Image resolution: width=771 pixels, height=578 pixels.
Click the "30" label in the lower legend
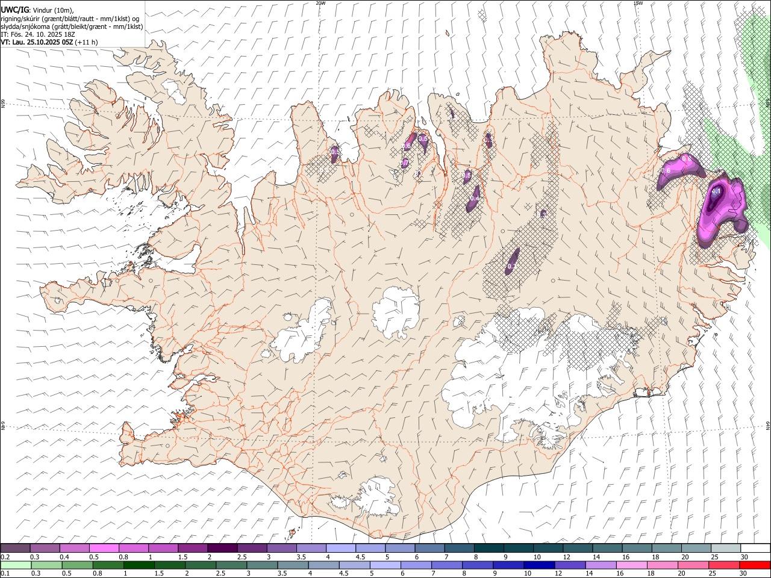(x=743, y=573)
